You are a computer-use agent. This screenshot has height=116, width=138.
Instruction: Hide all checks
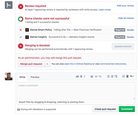(x=126, y=18)
